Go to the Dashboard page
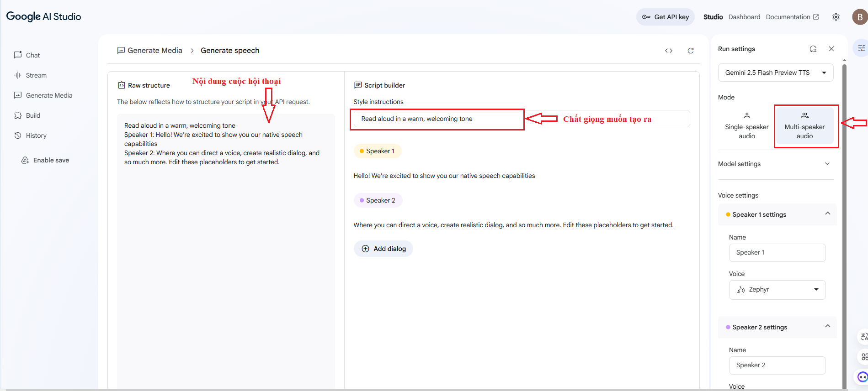This screenshot has width=868, height=391. point(744,17)
